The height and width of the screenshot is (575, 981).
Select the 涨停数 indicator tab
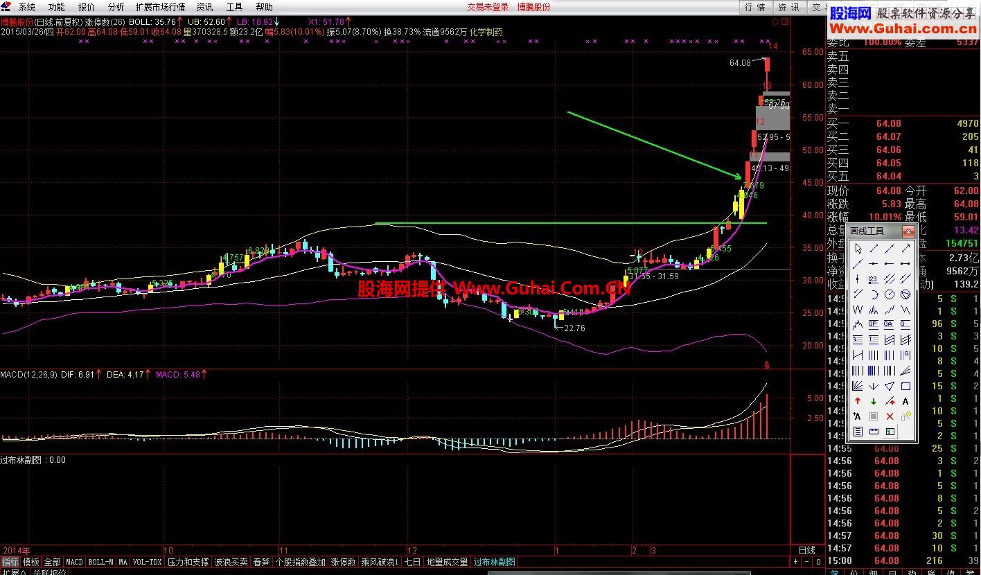pyautogui.click(x=344, y=562)
